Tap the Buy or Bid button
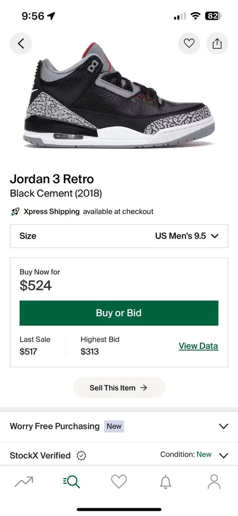 [x=119, y=313]
